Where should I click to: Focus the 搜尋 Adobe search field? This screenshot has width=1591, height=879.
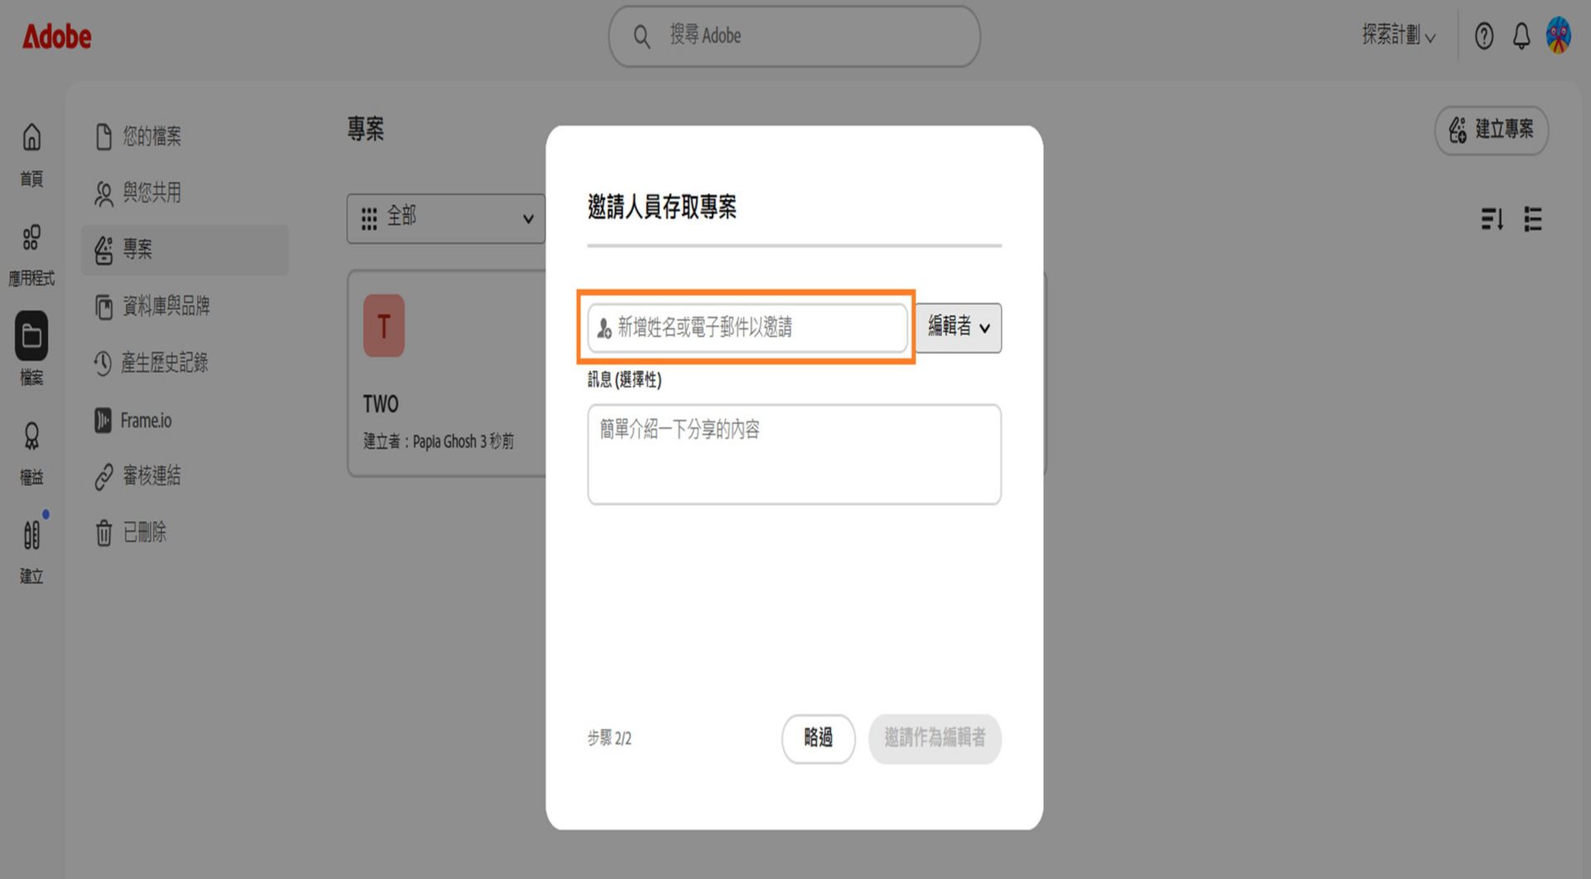794,36
